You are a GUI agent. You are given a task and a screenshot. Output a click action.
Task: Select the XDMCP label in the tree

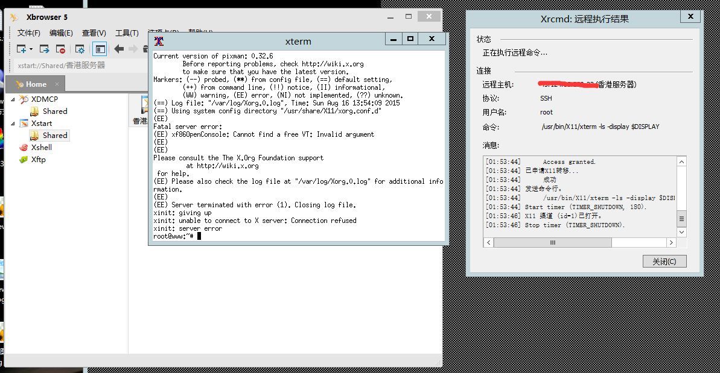45,99
